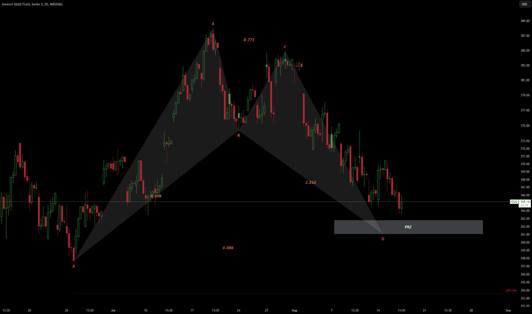Click the 14 date label on time axis

(x=378, y=310)
